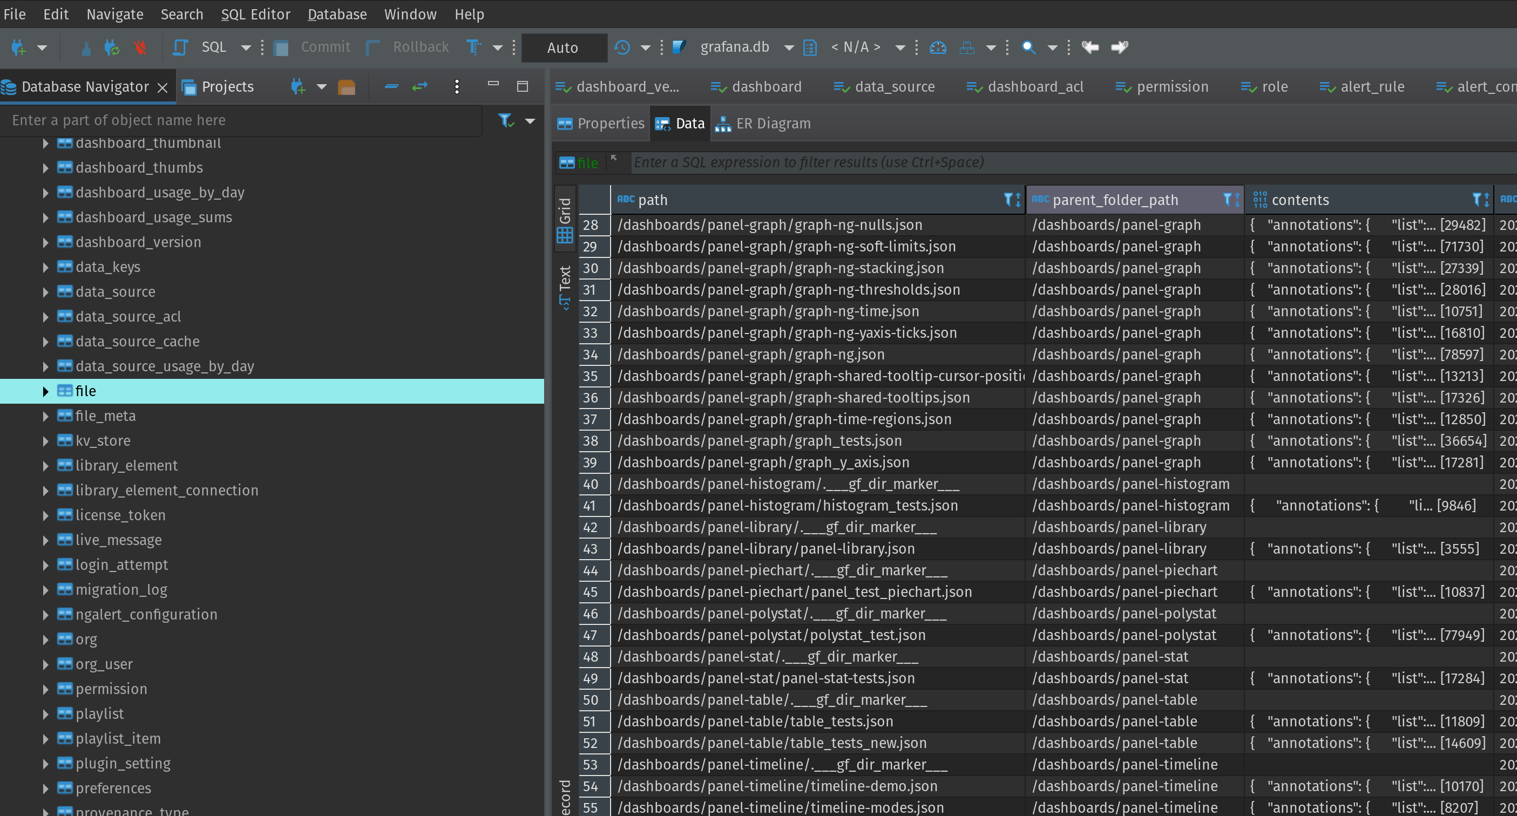Open a new SQL editor
Viewport: 1517px width, 816px height.
[x=180, y=47]
